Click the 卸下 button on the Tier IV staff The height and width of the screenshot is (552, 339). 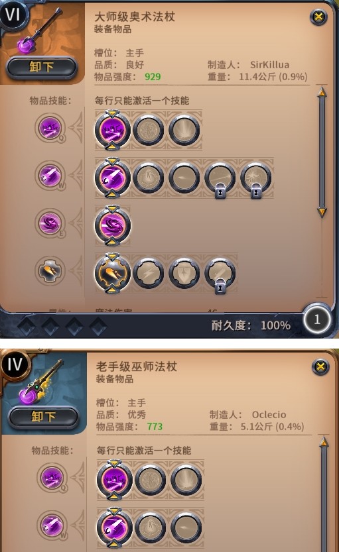click(x=43, y=417)
